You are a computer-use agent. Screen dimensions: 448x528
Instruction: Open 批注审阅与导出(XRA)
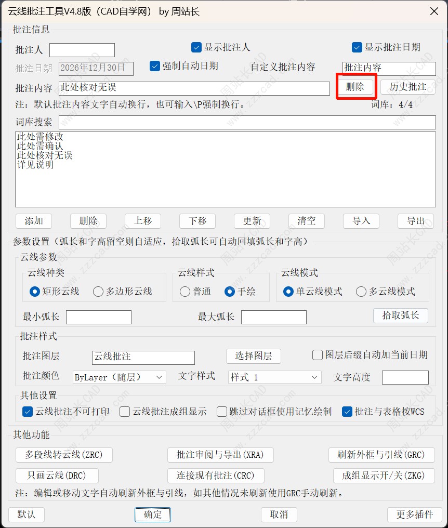point(220,455)
